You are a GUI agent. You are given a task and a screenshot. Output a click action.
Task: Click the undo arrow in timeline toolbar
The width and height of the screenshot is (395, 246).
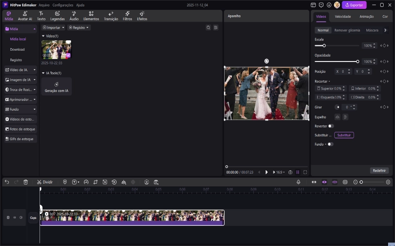click(x=7, y=182)
